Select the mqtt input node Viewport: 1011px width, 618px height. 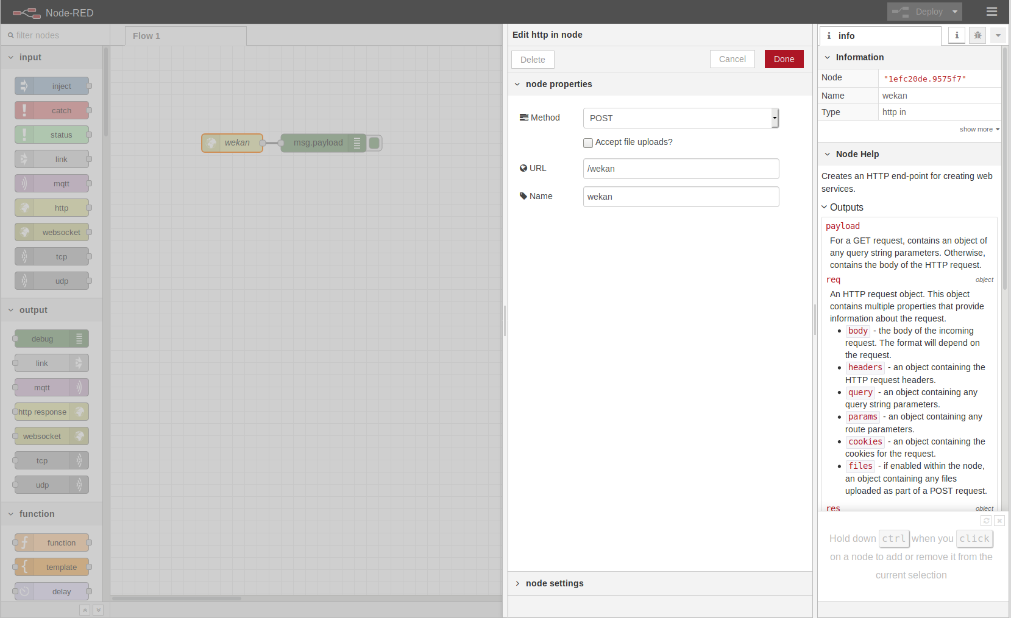[52, 183]
